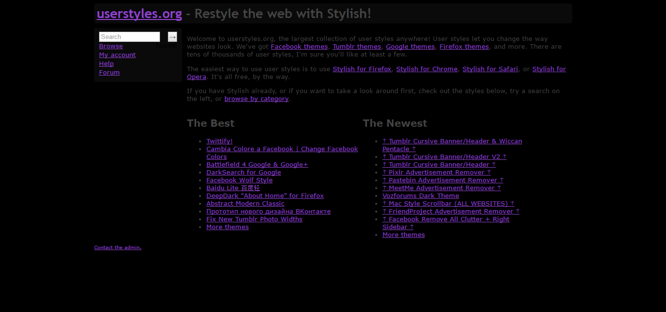Open Abstract Modern Classic style

click(245, 204)
